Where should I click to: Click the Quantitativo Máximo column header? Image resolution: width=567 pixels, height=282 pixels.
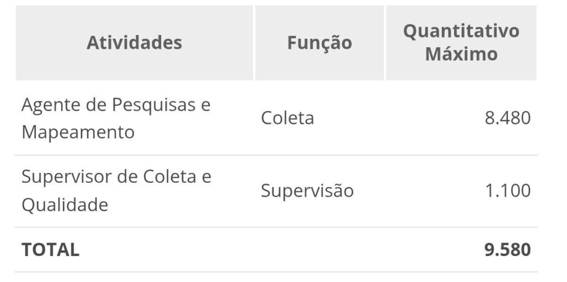(x=461, y=43)
